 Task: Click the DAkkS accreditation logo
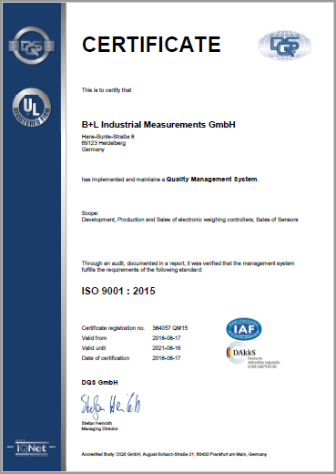[253, 355]
